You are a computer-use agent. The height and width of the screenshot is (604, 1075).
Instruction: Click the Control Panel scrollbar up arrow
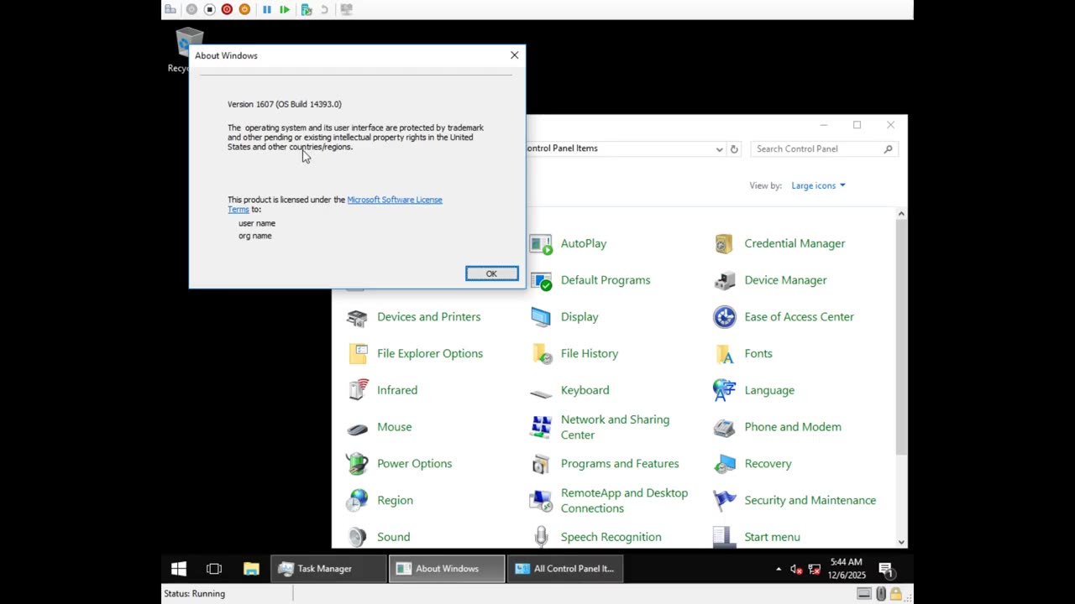(x=901, y=214)
